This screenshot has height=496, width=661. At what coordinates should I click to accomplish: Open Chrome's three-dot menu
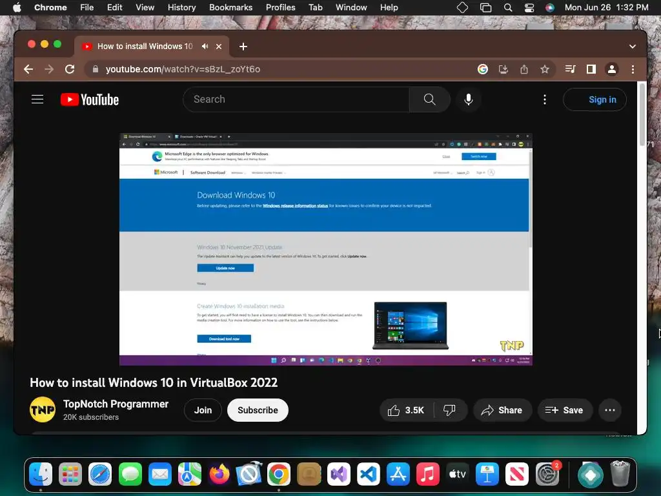(x=633, y=69)
